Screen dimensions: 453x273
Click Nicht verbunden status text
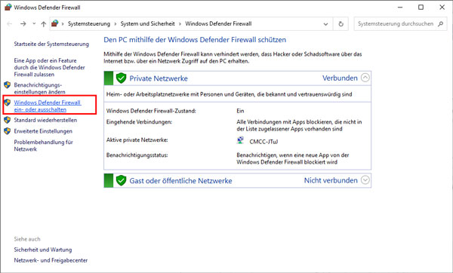(x=331, y=180)
